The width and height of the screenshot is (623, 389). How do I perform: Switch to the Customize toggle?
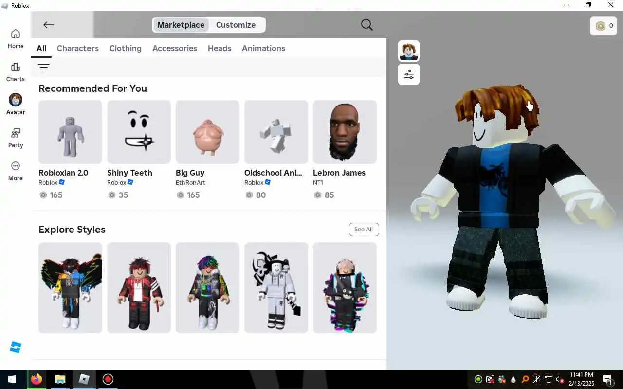(x=236, y=25)
